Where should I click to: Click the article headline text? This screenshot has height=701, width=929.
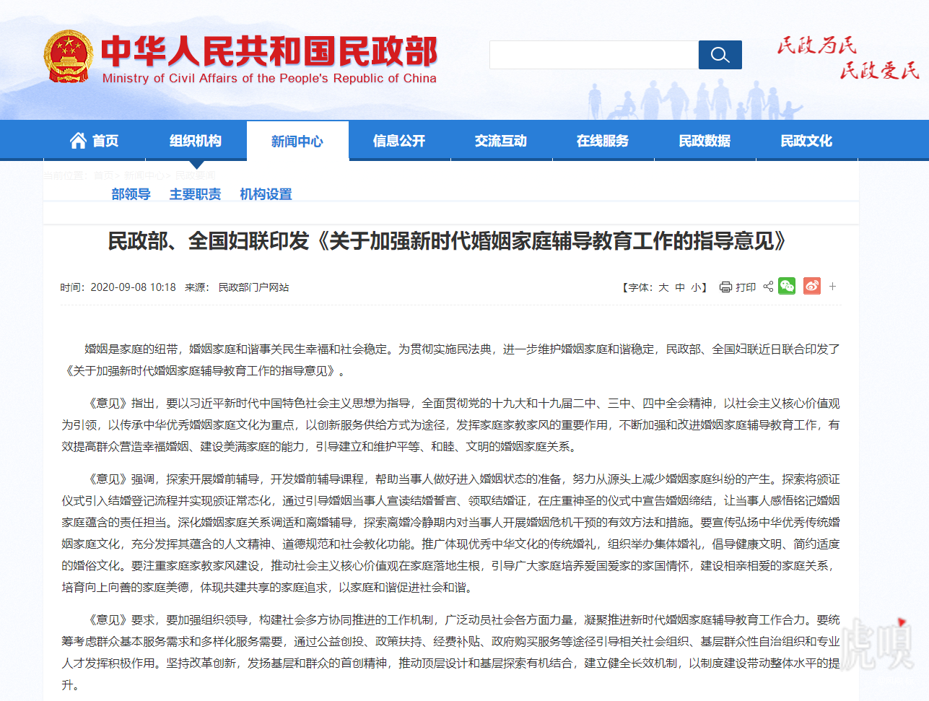[448, 240]
